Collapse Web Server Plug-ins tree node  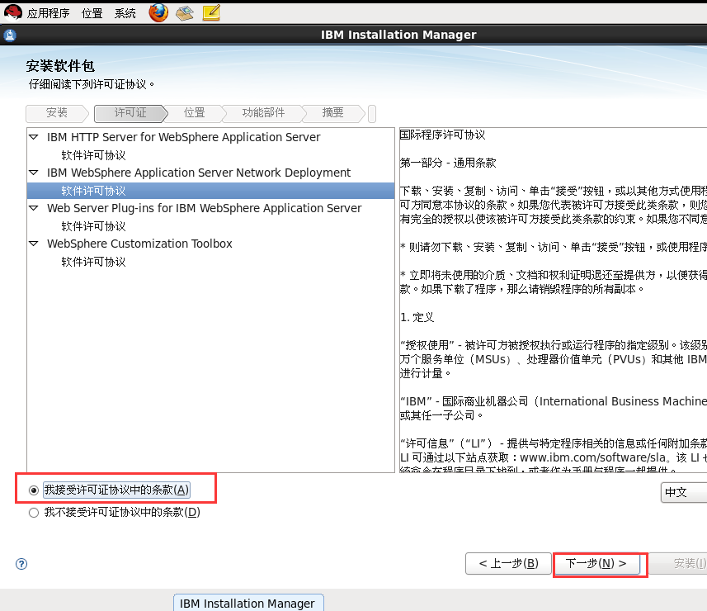(x=34, y=208)
